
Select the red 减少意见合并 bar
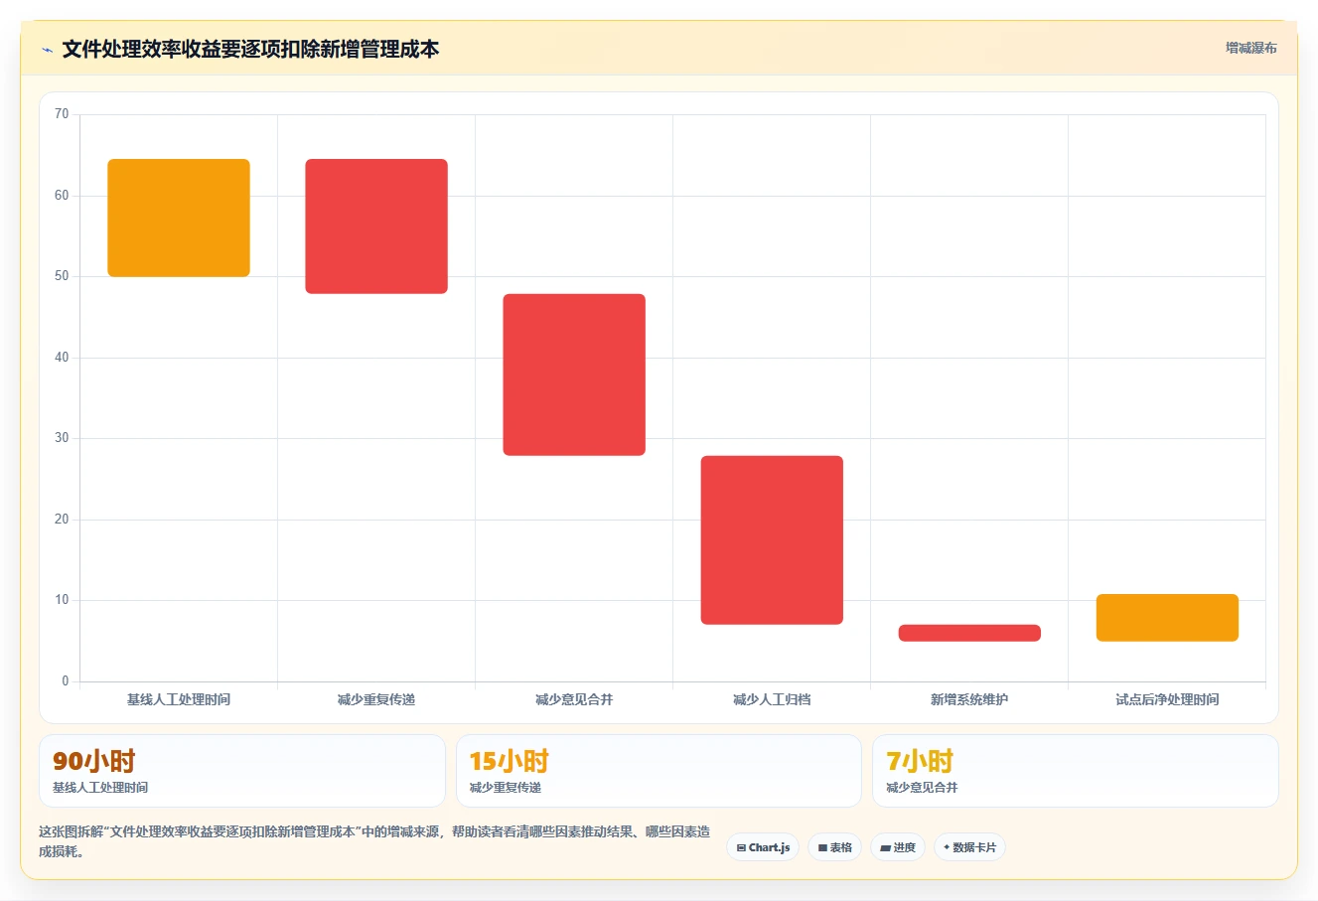[x=574, y=375]
